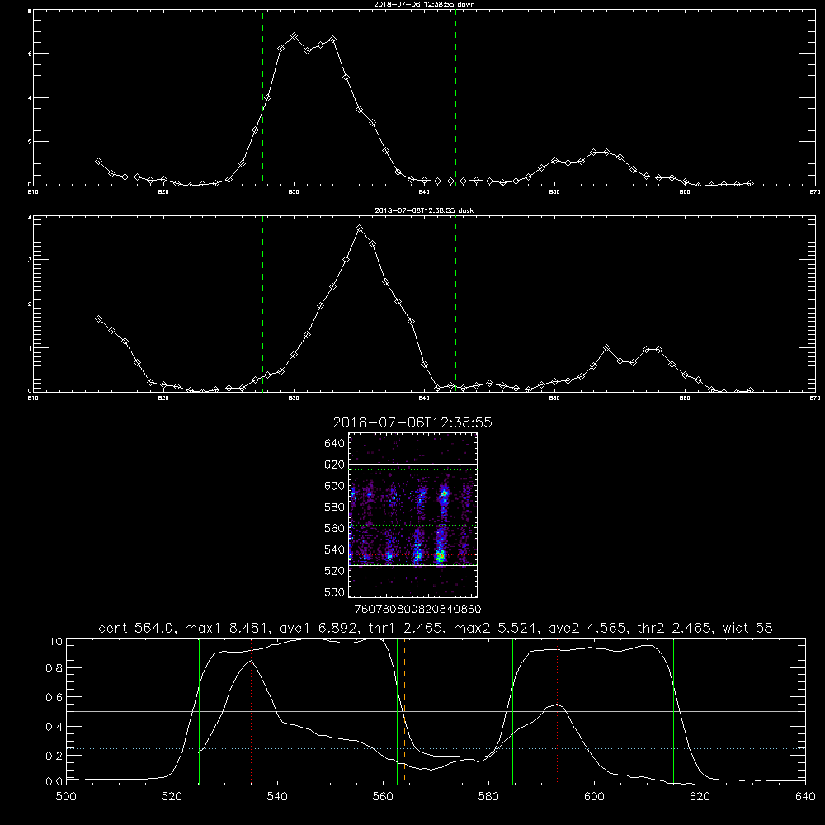The height and width of the screenshot is (825, 825).
Task: Click the spectral image x-axis label string 760780800820840860
Action: click(x=417, y=610)
